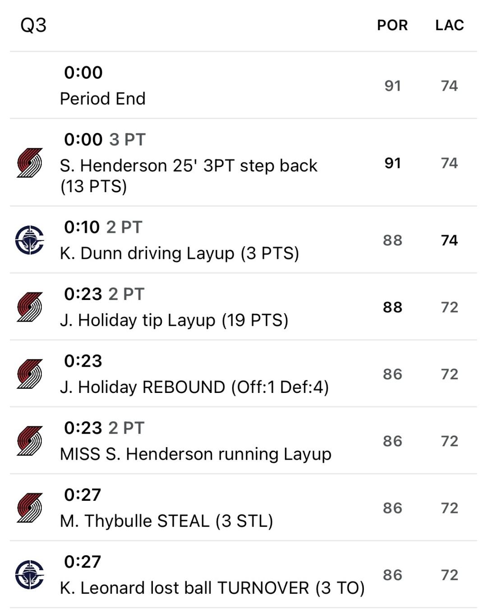Tap Trail Blazers logo next to Thybulle steal

click(x=30, y=508)
